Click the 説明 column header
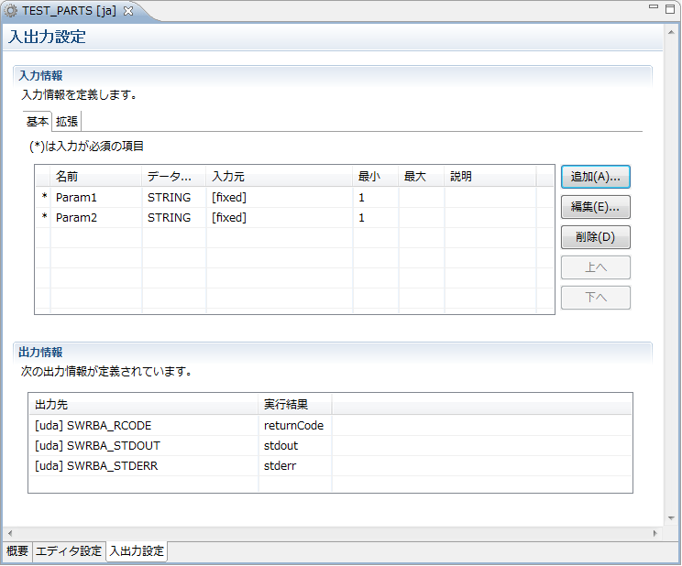The width and height of the screenshot is (682, 566). tap(490, 177)
